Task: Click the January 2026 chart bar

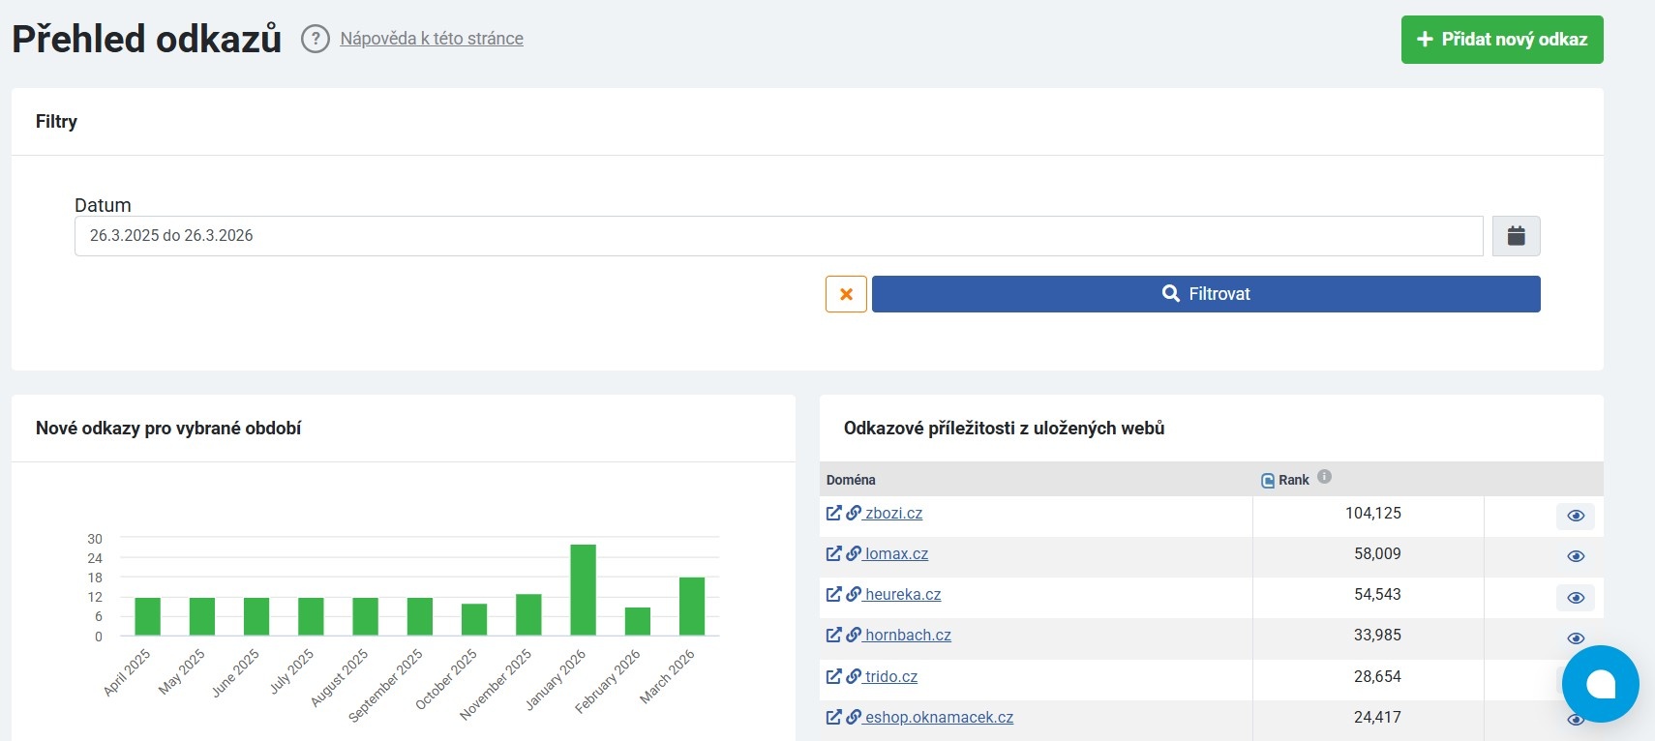Action: click(x=583, y=589)
